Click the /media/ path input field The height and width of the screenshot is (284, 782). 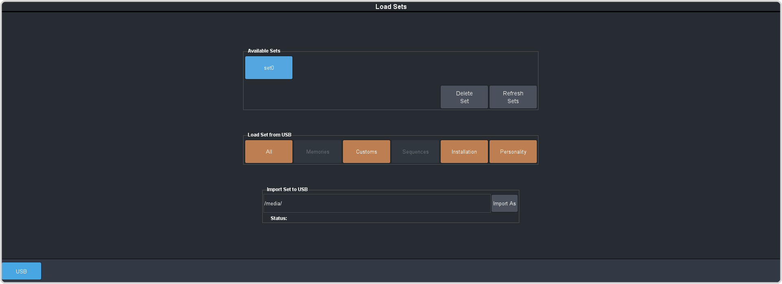click(x=377, y=203)
